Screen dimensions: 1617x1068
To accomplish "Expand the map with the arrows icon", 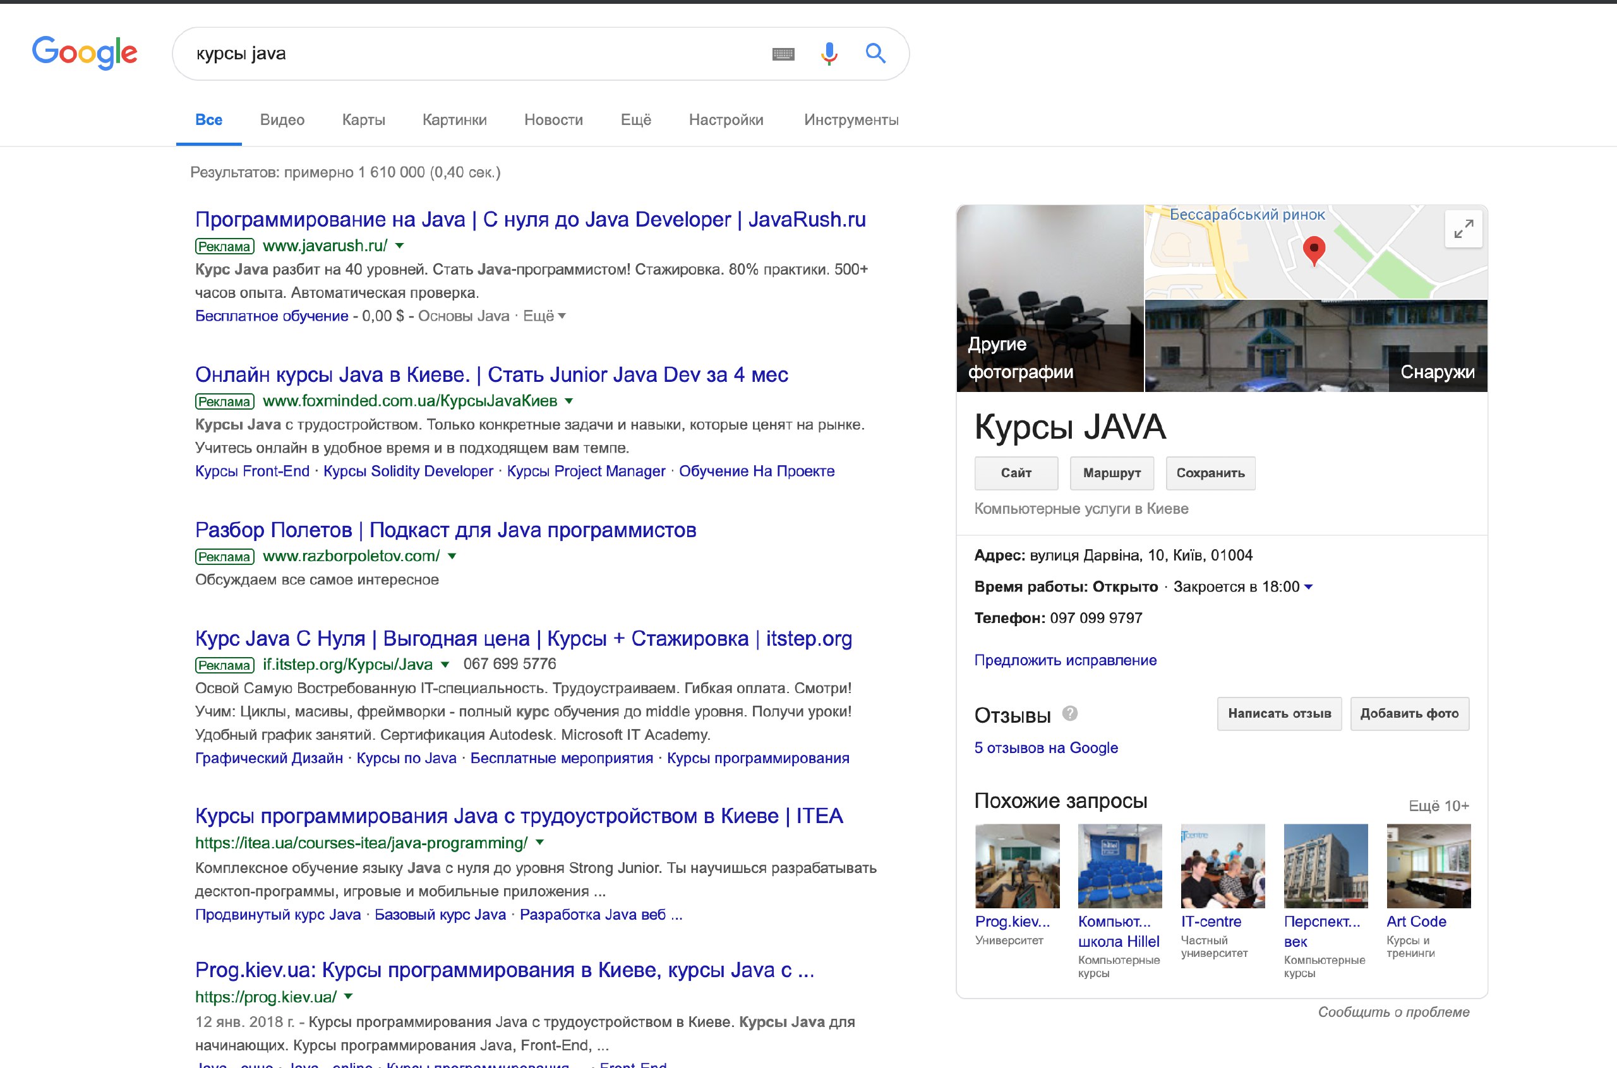I will coord(1463,229).
